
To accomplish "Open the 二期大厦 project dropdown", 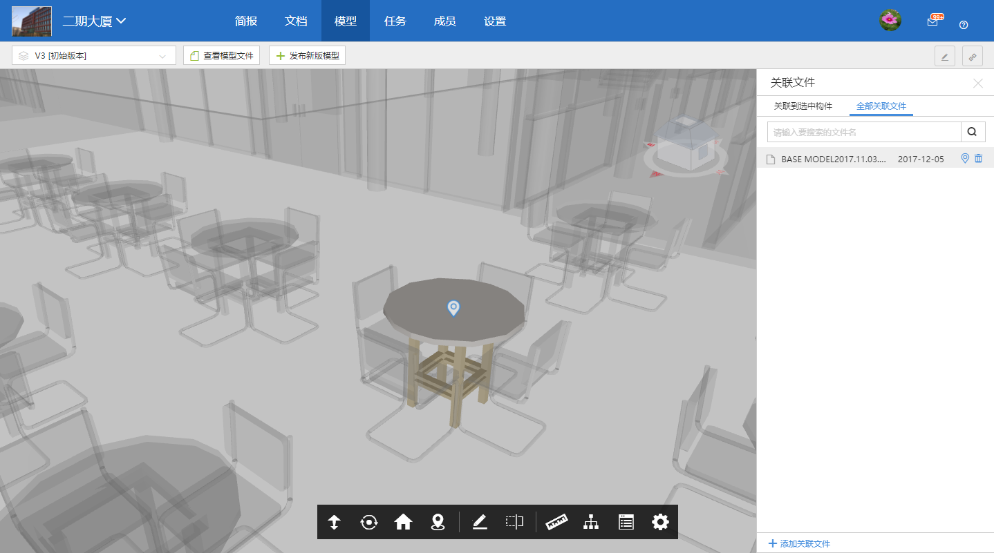I will tap(94, 21).
